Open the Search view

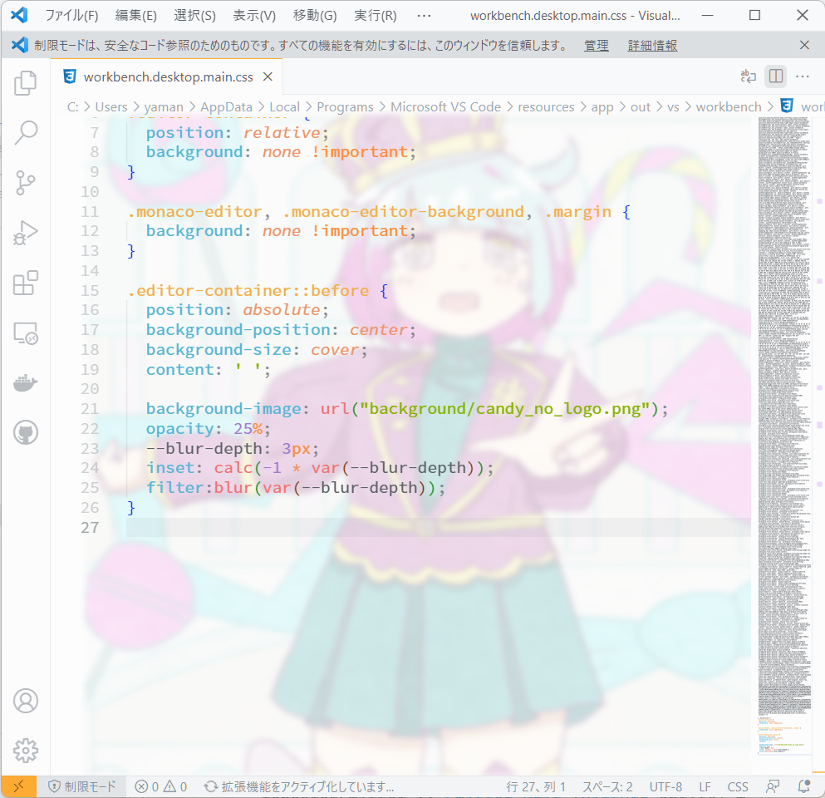pyautogui.click(x=25, y=132)
